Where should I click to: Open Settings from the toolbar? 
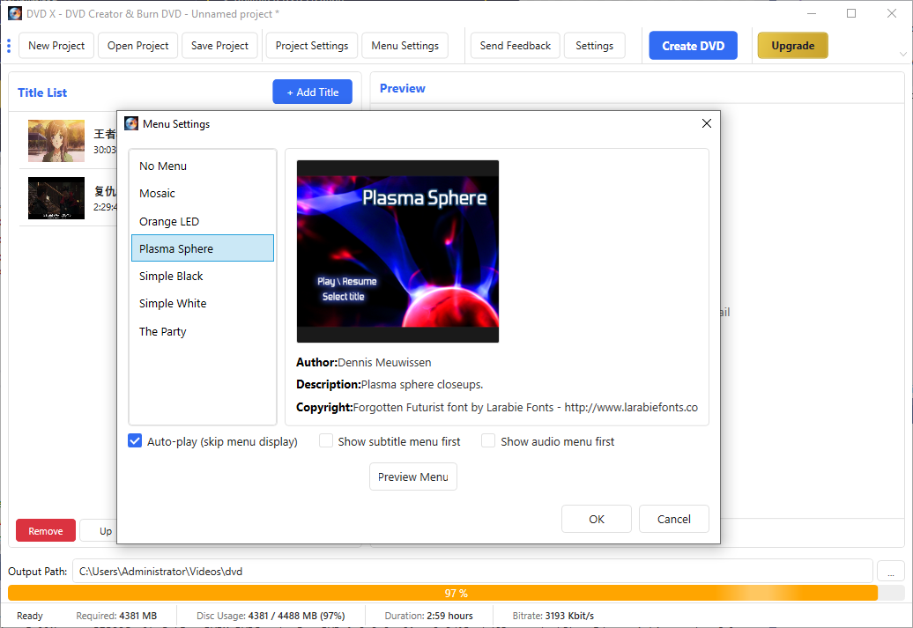click(595, 46)
